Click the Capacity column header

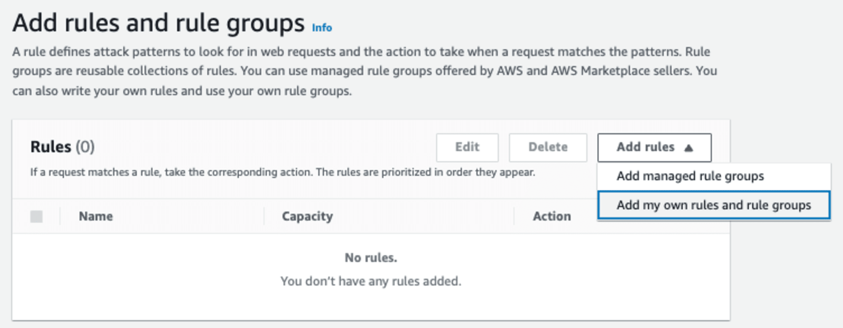(307, 216)
